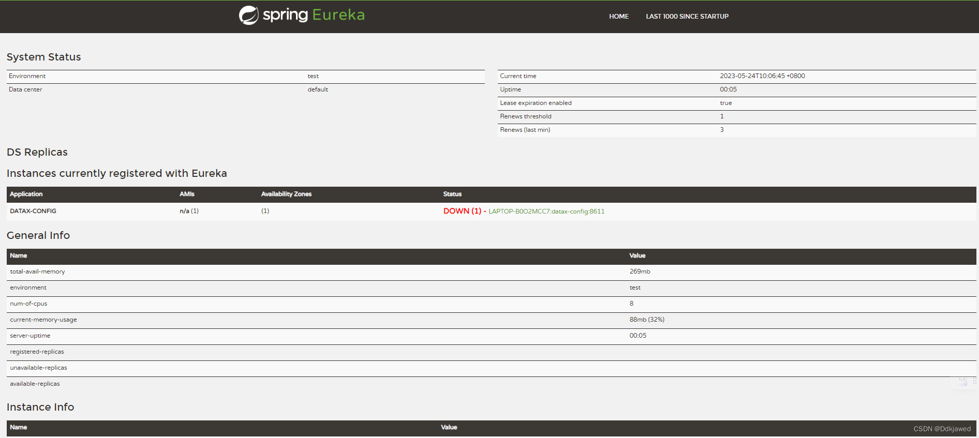
Task: Select the Lease expiration enabled label
Action: pos(536,103)
